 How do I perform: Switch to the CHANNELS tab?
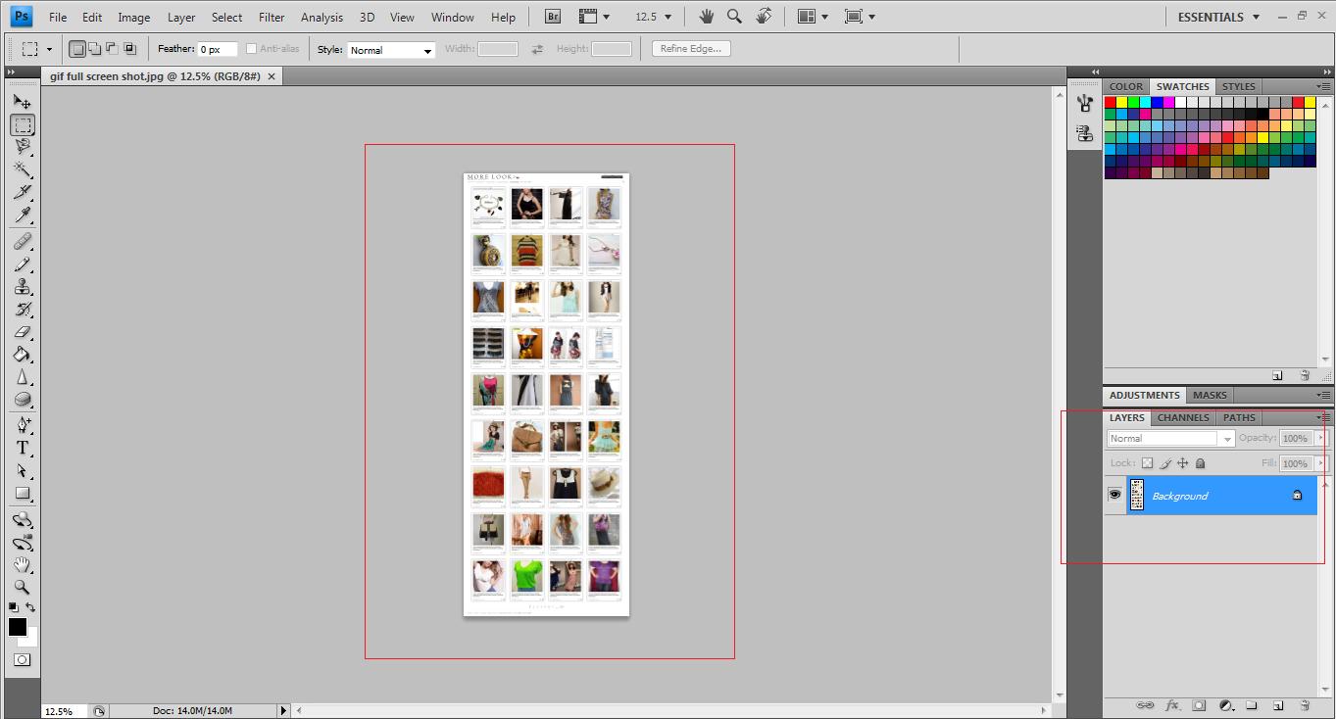pyautogui.click(x=1183, y=417)
